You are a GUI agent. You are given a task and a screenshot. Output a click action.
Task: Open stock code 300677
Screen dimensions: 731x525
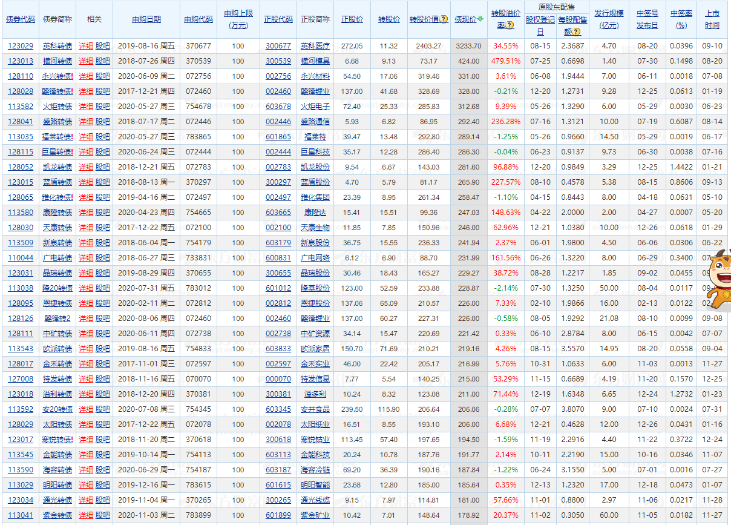tap(278, 46)
